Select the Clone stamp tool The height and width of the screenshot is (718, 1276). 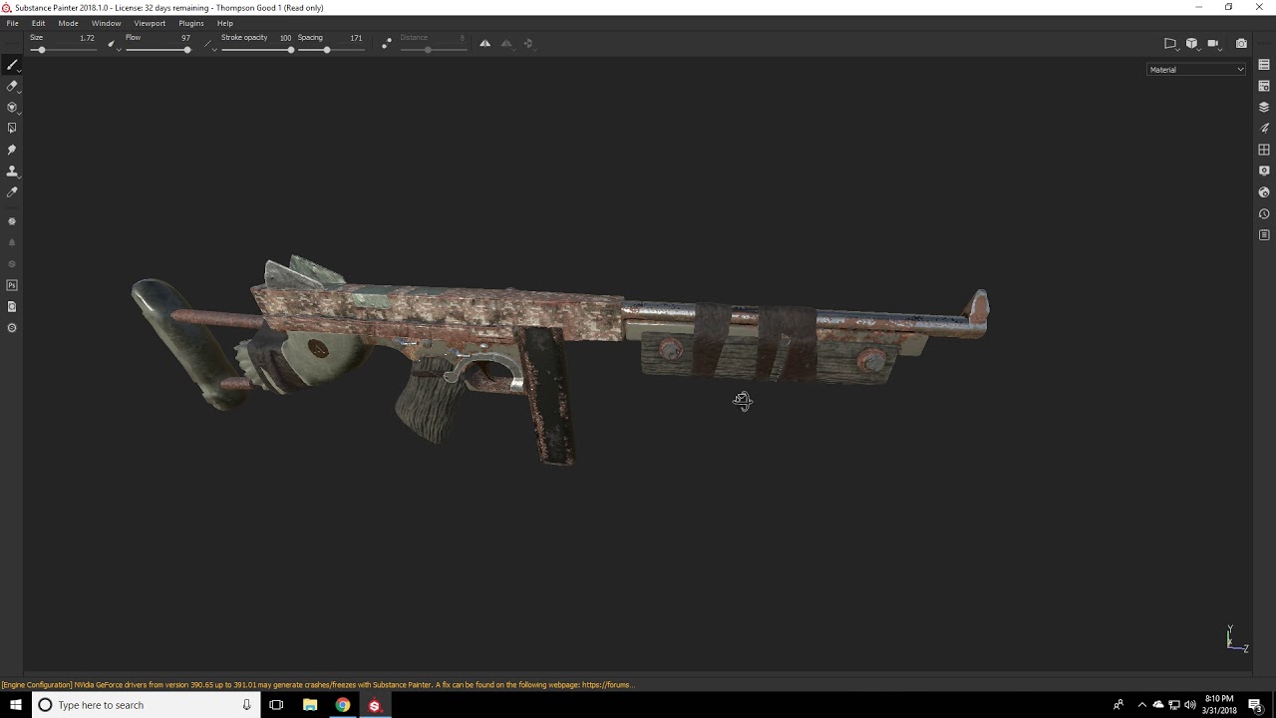12,171
